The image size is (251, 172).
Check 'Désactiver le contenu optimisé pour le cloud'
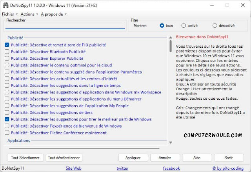7,65
